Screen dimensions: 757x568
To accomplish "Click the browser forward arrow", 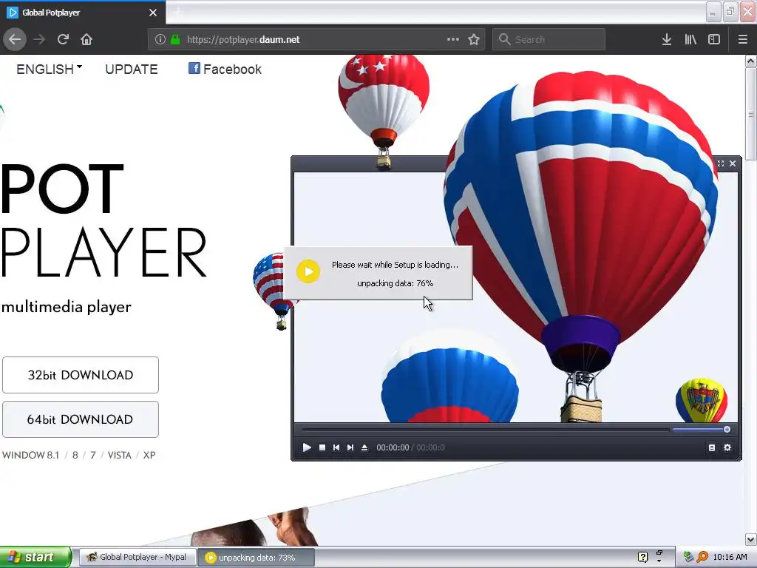I will (39, 39).
